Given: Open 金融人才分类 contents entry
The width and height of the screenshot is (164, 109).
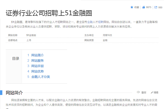Looking at the screenshot, I should pyautogui.click(x=40, y=77).
